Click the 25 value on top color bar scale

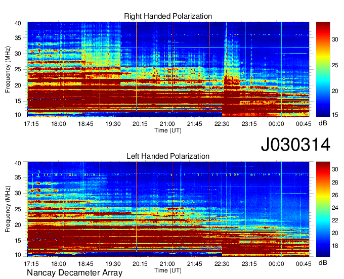pos(335,65)
